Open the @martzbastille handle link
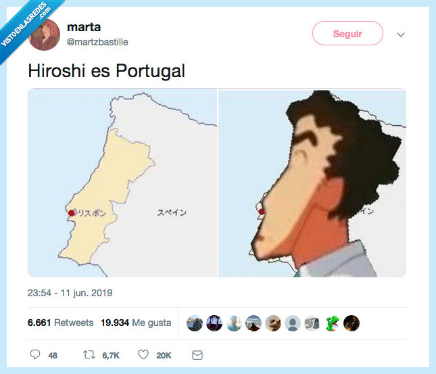436x374 pixels. tap(97, 42)
